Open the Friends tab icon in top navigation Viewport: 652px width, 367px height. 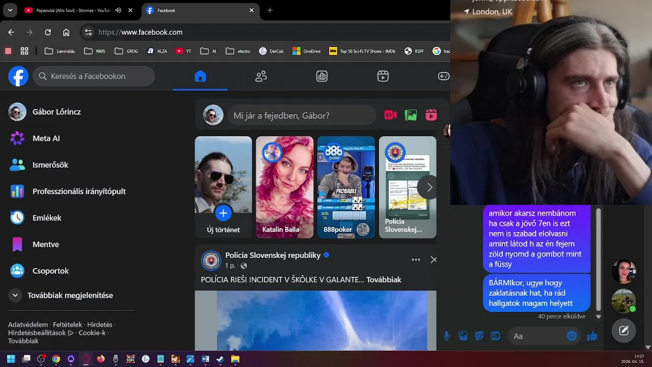pos(261,76)
